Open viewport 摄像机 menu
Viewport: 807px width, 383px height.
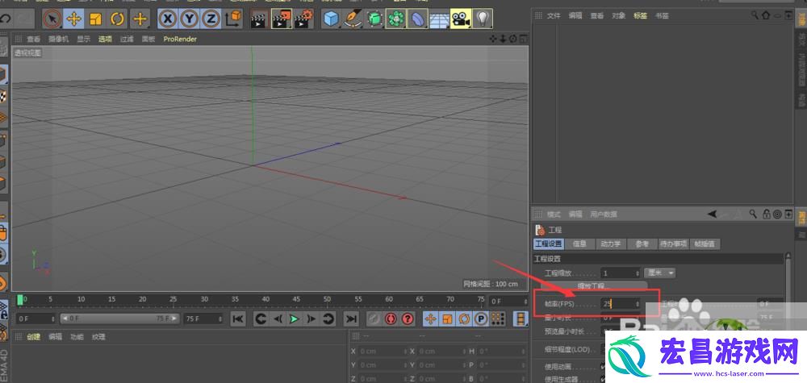pyautogui.click(x=58, y=39)
